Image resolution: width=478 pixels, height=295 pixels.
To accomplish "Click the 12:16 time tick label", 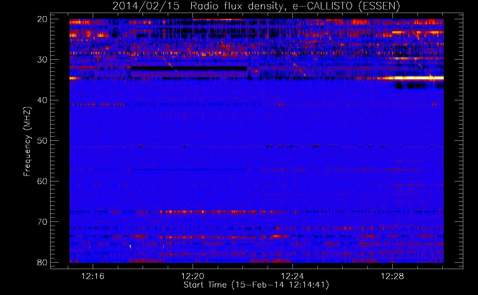I will (93, 276).
